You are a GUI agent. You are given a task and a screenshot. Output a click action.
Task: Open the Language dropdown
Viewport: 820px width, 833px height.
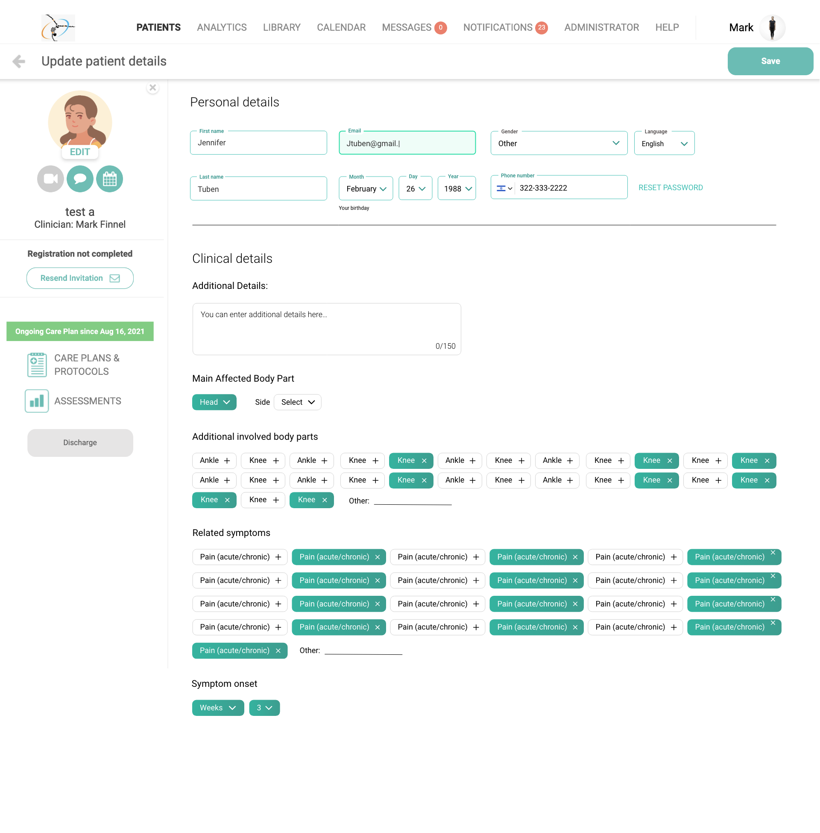click(665, 143)
